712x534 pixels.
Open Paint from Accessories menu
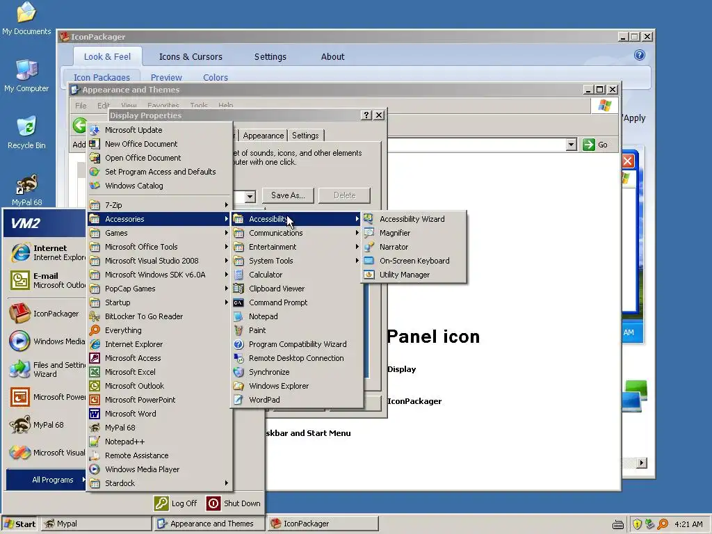coord(297,330)
